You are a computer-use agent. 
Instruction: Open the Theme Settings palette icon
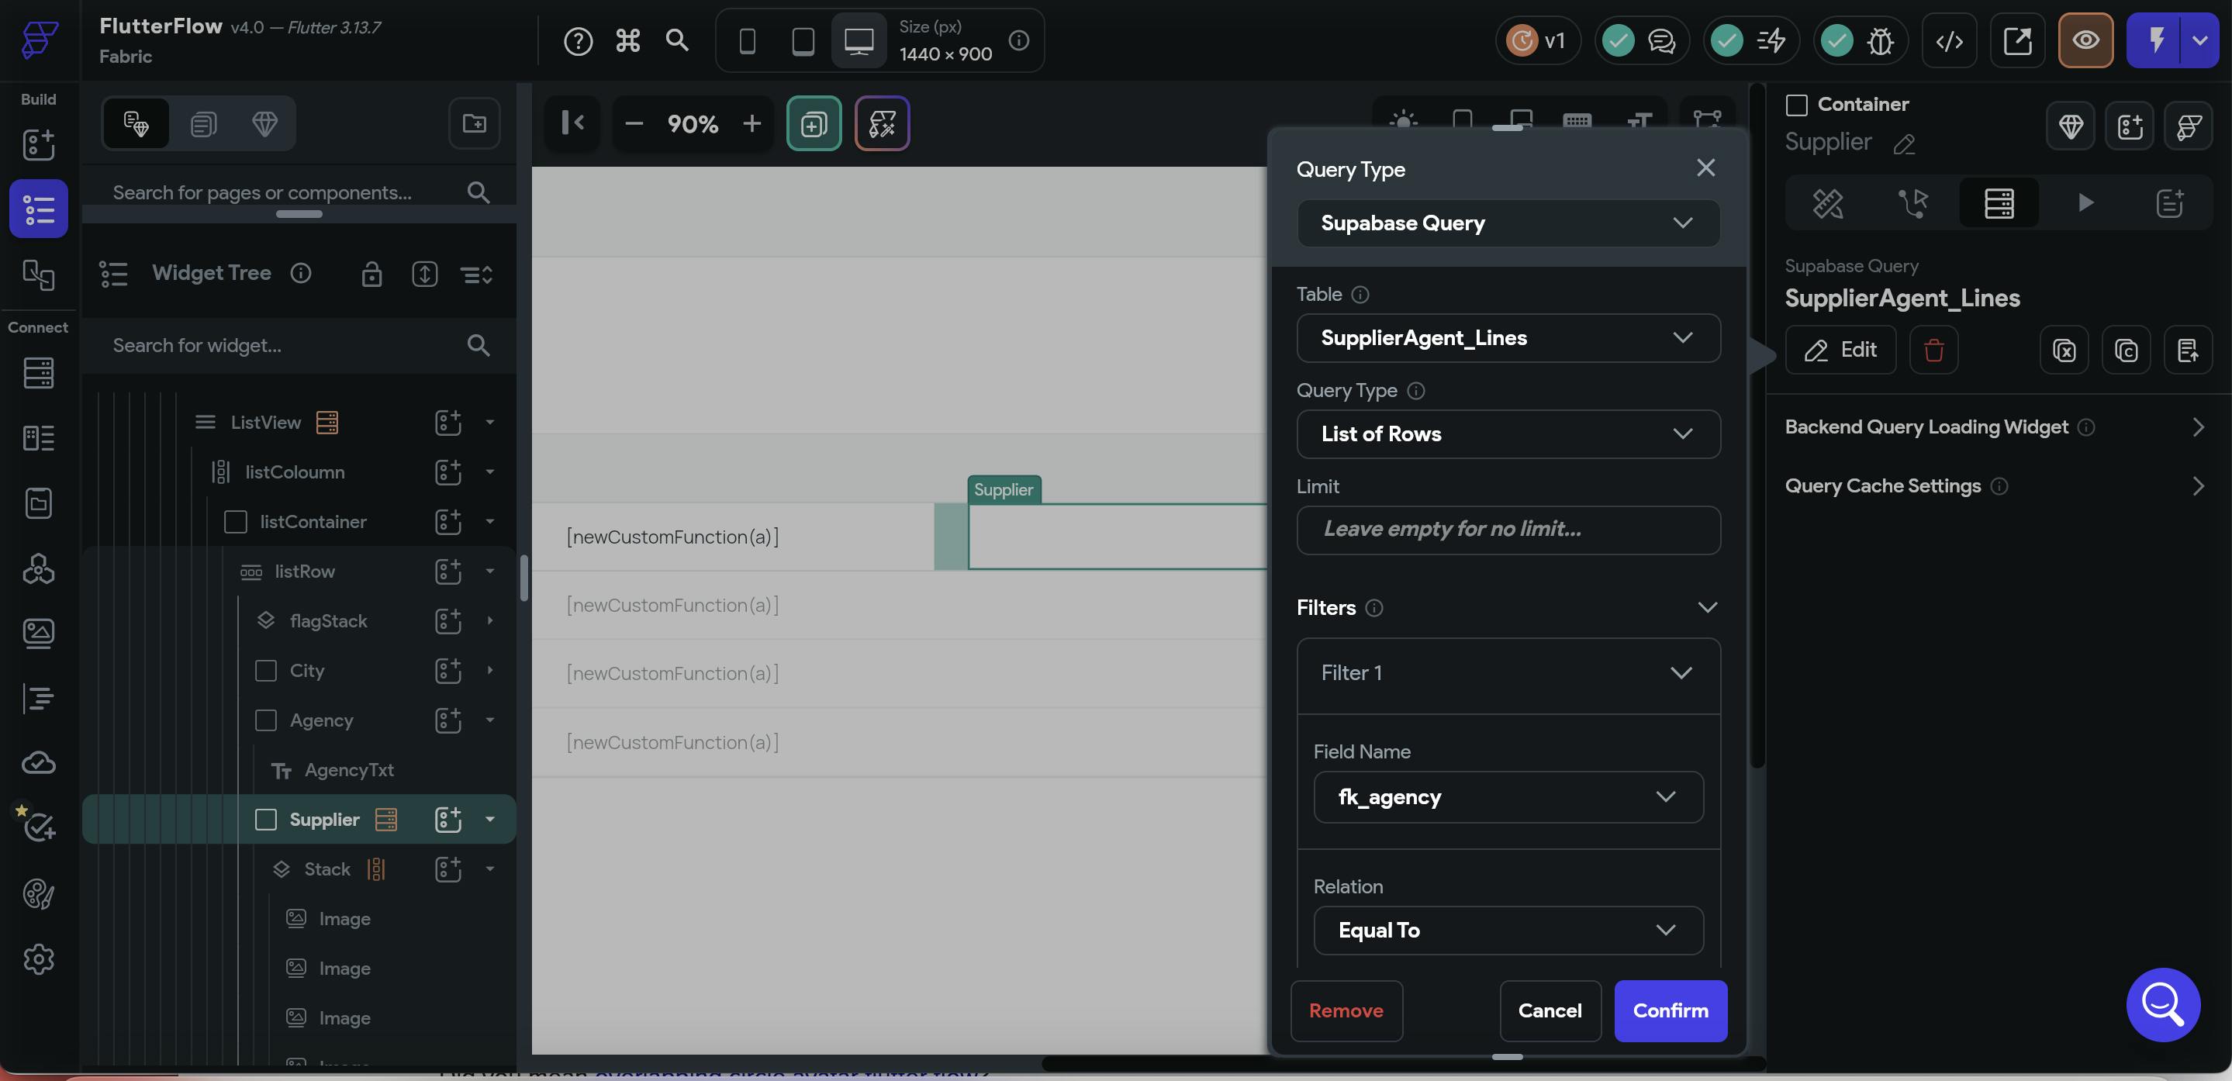coord(38,893)
